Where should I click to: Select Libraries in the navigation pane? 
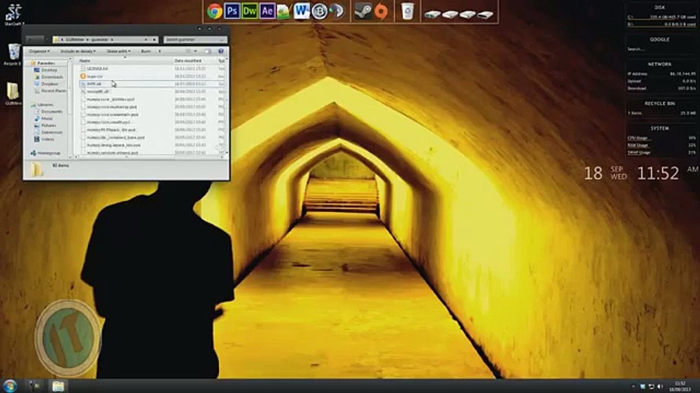42,104
